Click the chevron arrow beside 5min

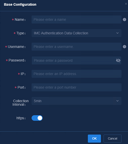tap(117, 101)
